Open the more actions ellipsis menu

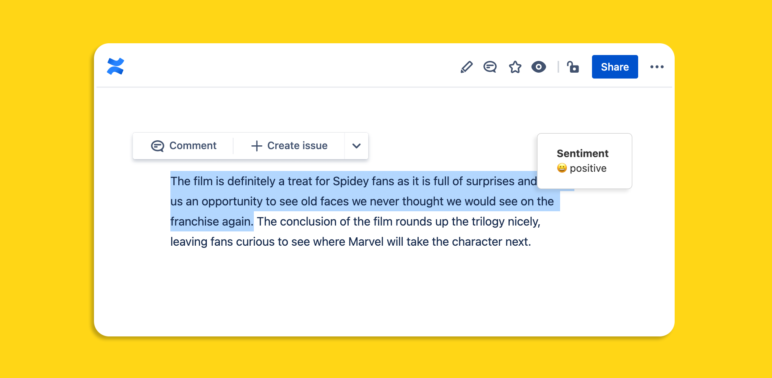[657, 67]
